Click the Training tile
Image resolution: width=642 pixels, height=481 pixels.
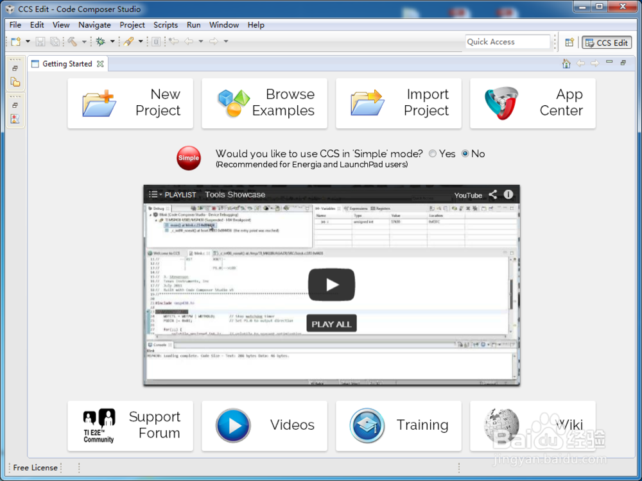point(399,426)
